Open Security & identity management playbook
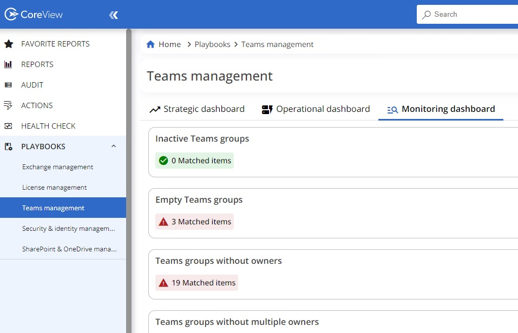Image resolution: width=518 pixels, height=333 pixels. [68, 228]
